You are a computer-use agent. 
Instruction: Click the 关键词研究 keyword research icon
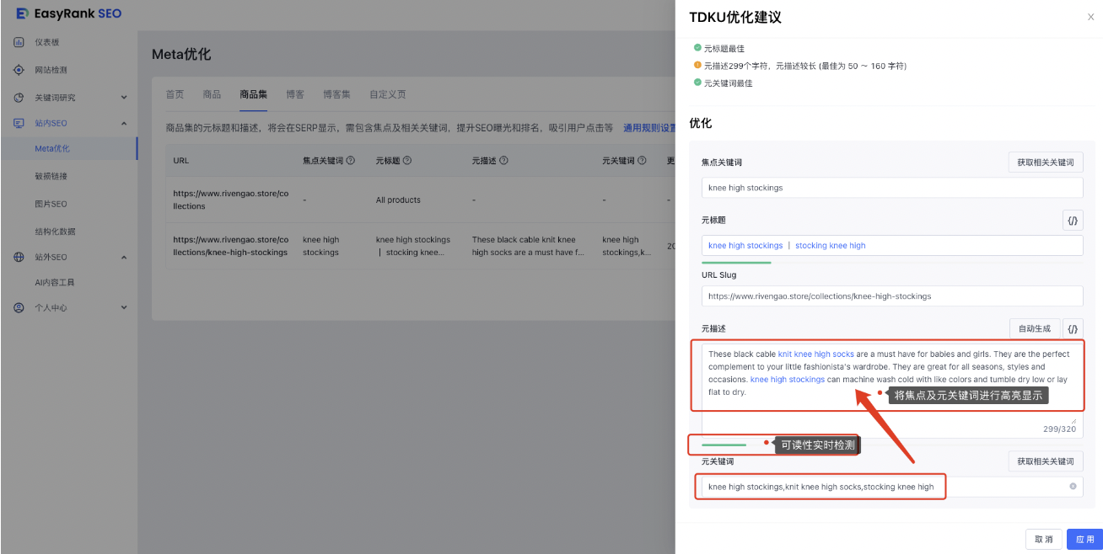[19, 98]
